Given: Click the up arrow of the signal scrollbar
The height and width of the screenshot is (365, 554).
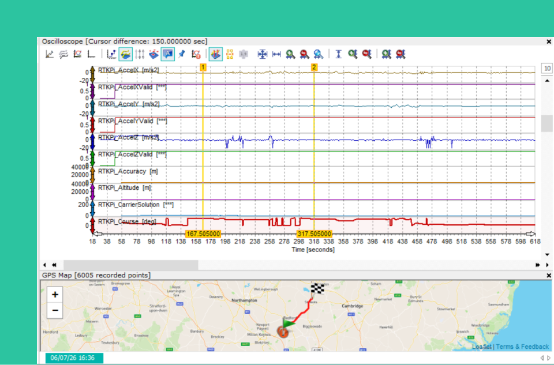Looking at the screenshot, I should pos(547,81).
